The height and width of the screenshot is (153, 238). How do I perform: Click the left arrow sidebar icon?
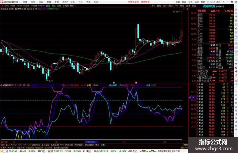(x=236, y=6)
